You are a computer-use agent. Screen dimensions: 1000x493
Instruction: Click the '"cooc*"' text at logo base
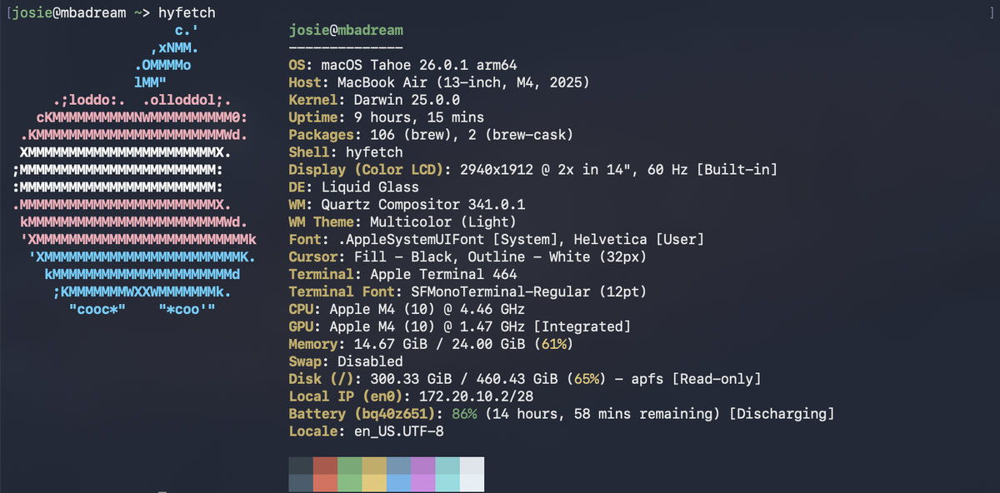click(97, 309)
